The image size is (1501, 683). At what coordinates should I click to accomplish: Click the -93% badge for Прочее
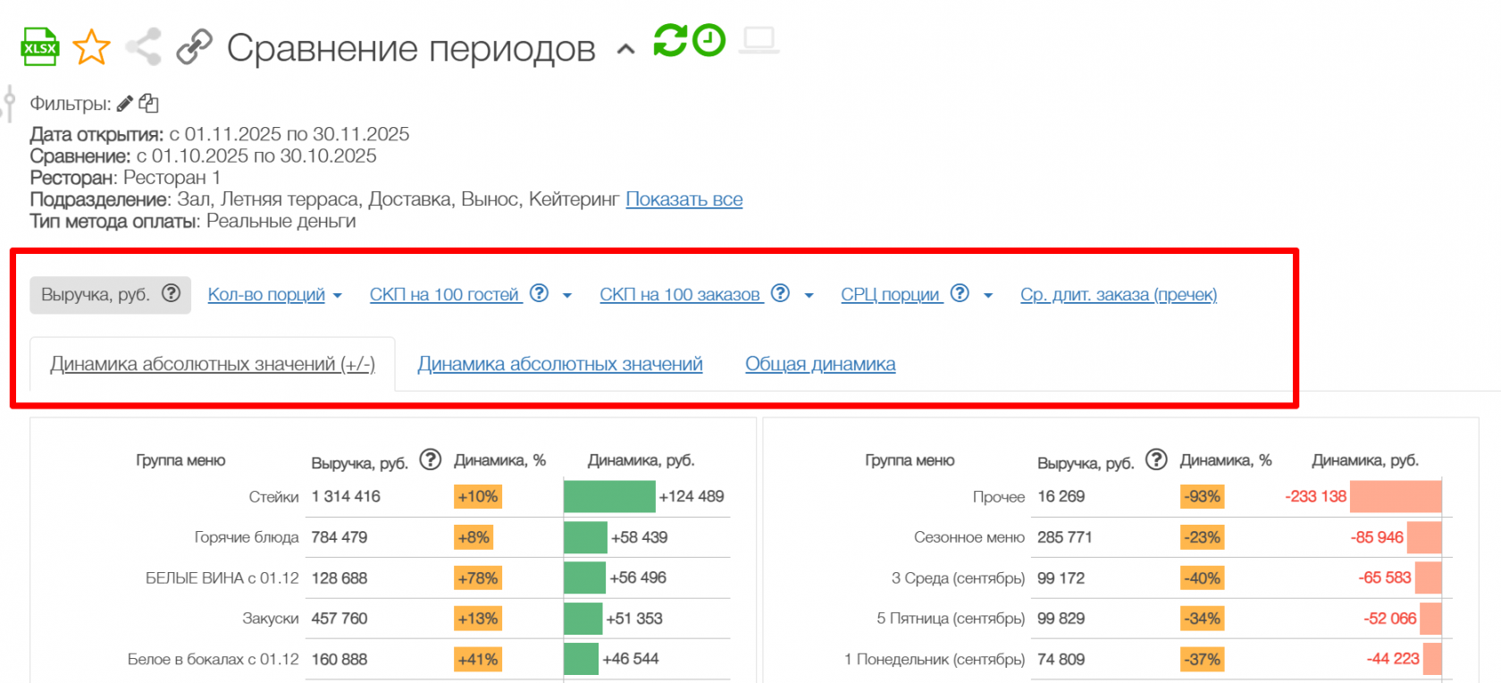(1202, 497)
